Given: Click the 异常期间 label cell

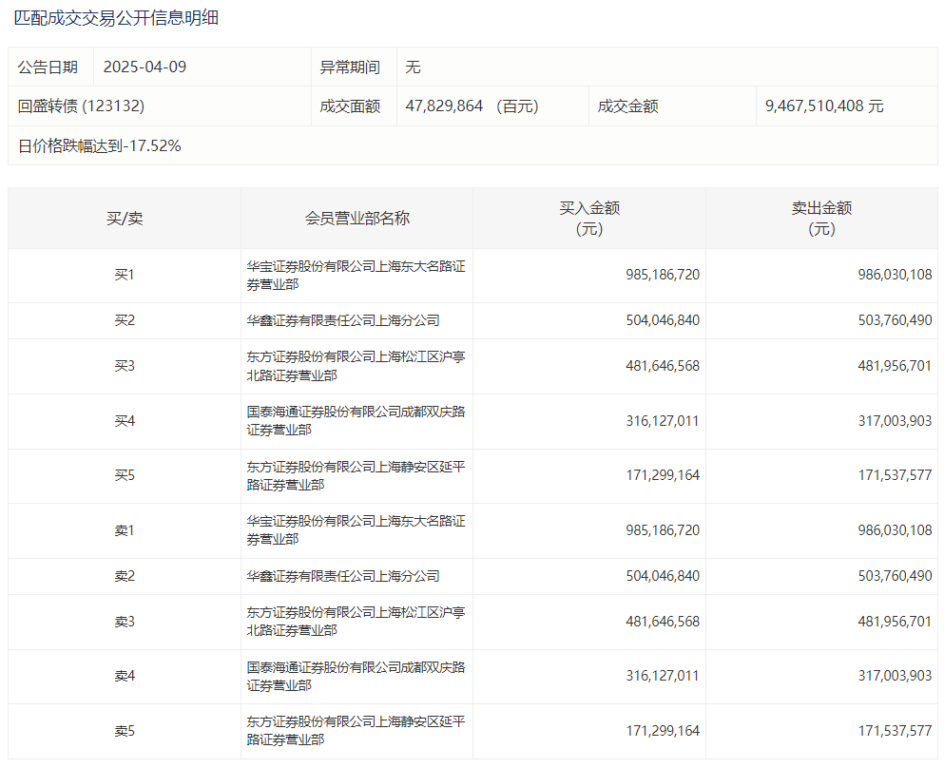Looking at the screenshot, I should [350, 67].
